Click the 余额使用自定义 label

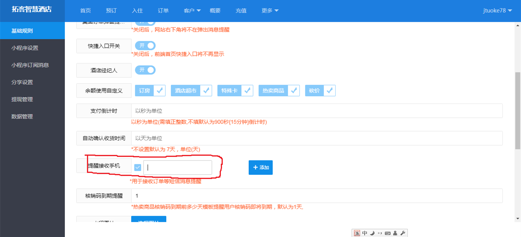tap(104, 91)
